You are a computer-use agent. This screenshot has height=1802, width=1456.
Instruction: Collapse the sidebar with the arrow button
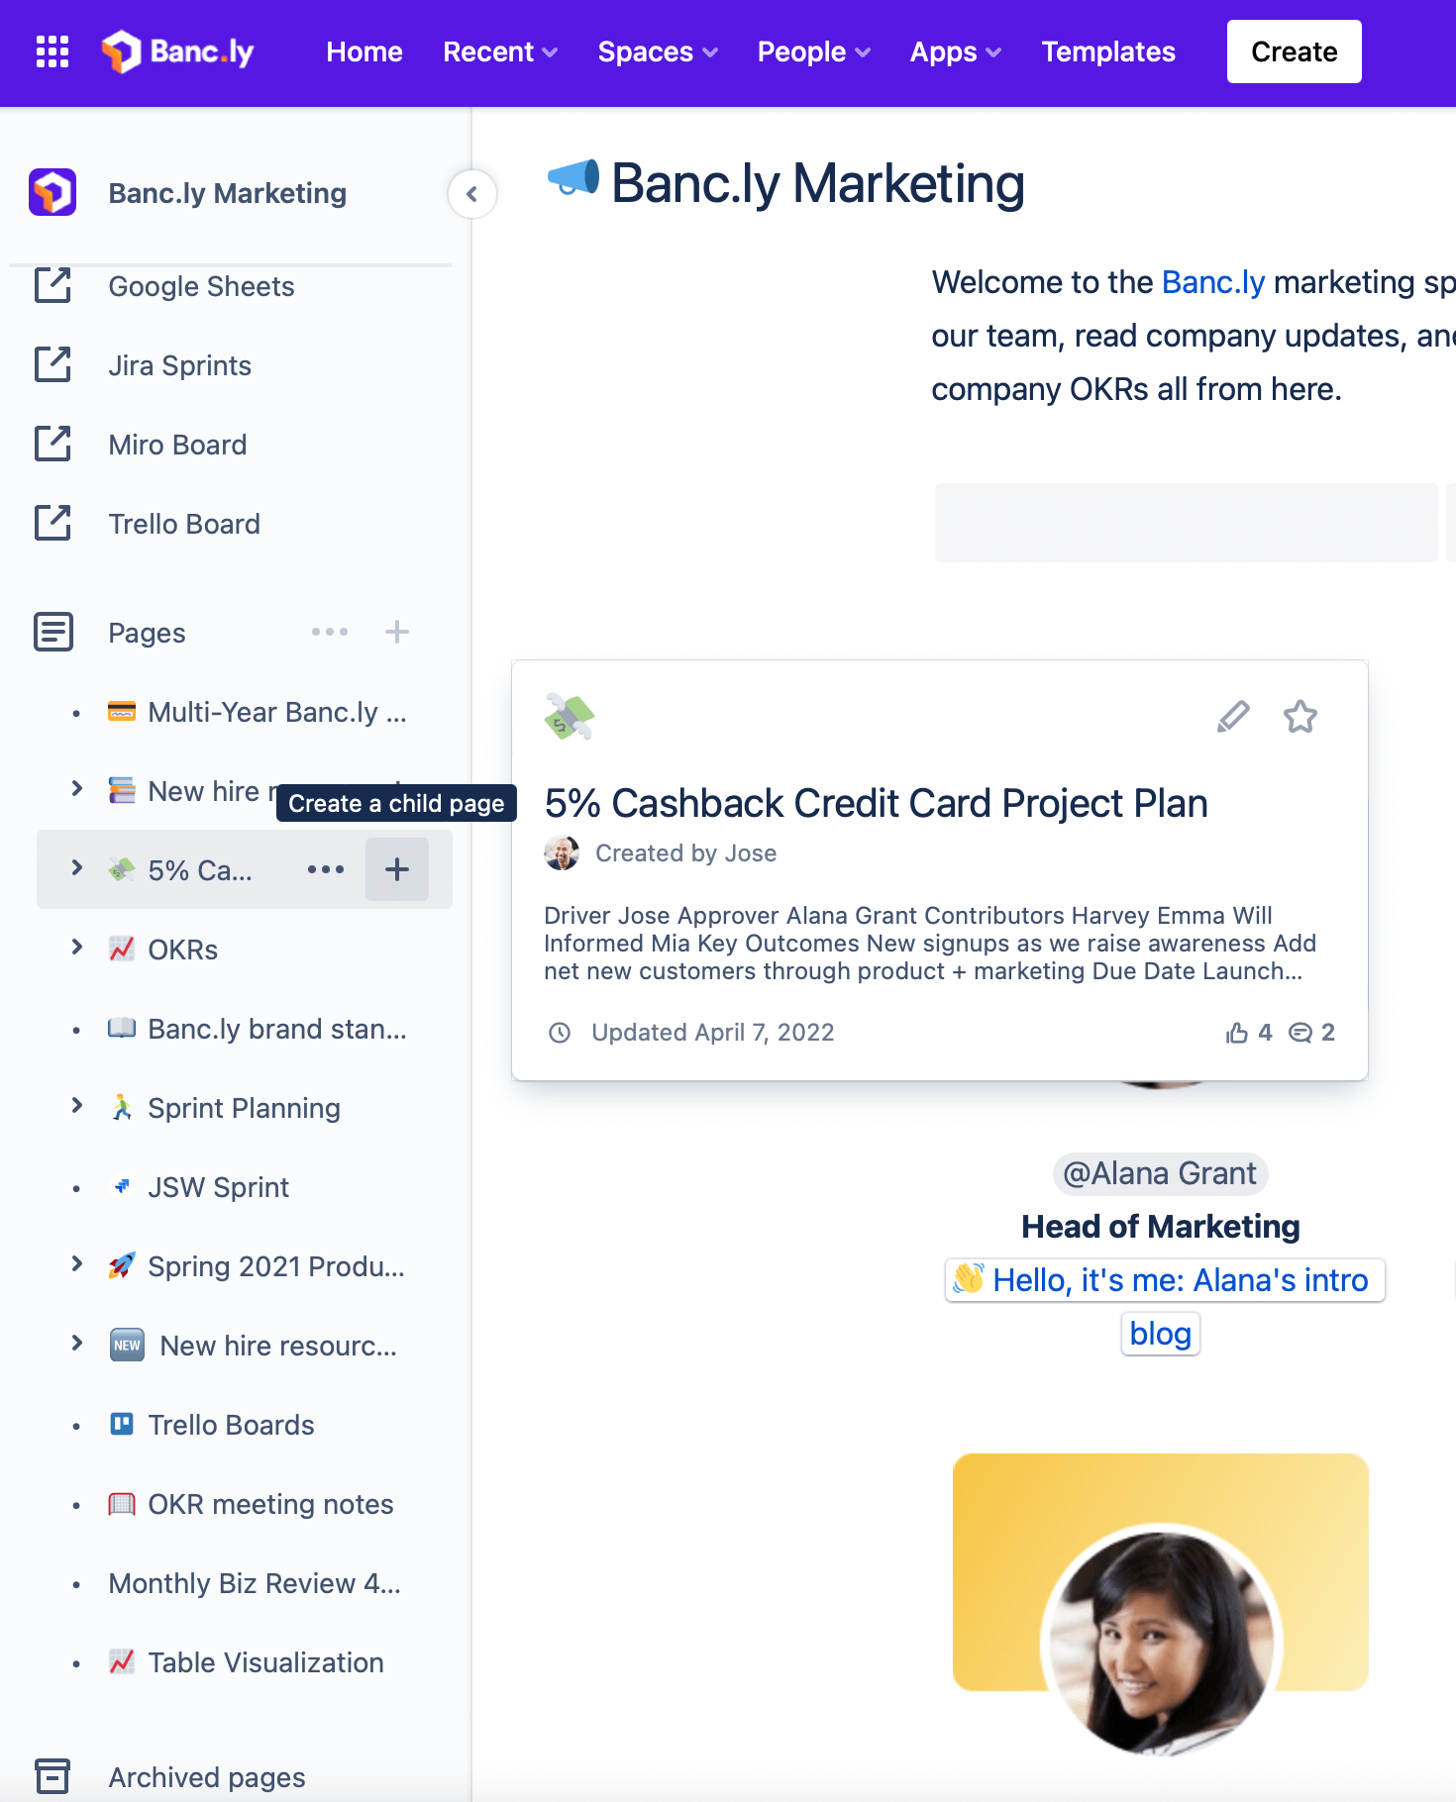coord(472,194)
